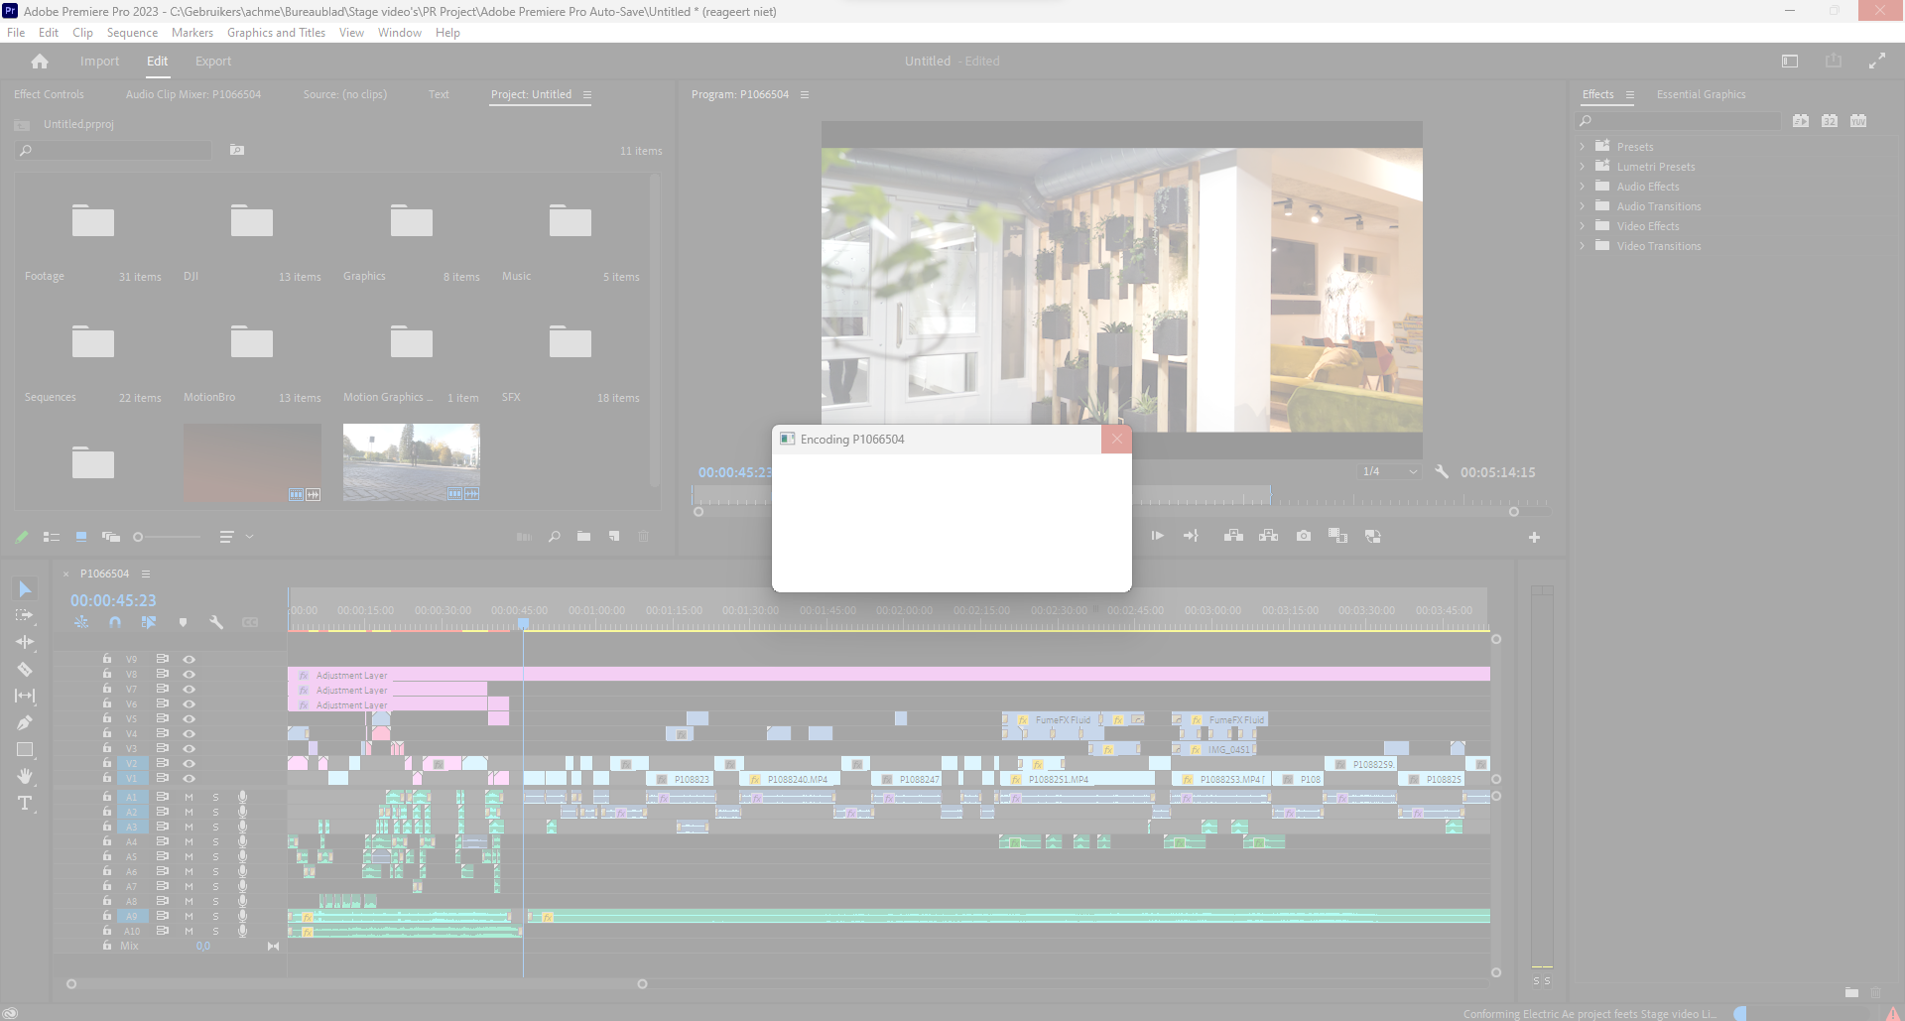Image resolution: width=1905 pixels, height=1021 pixels.
Task: Open the Export workspace
Action: tap(212, 61)
